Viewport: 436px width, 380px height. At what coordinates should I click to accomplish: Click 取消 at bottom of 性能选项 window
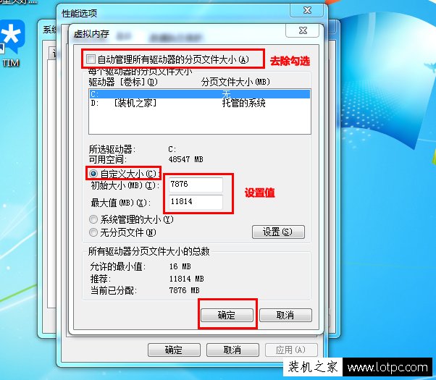coord(232,350)
